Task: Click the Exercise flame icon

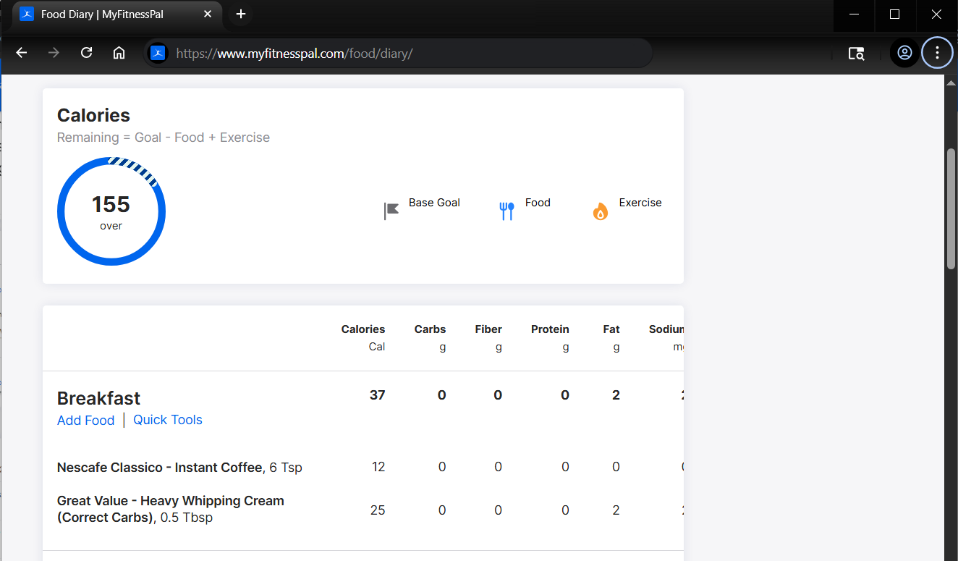Action: tap(600, 211)
